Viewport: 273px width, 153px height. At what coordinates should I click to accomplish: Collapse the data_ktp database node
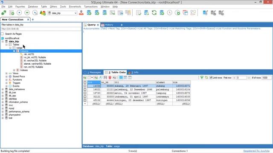pyautogui.click(x=3, y=42)
